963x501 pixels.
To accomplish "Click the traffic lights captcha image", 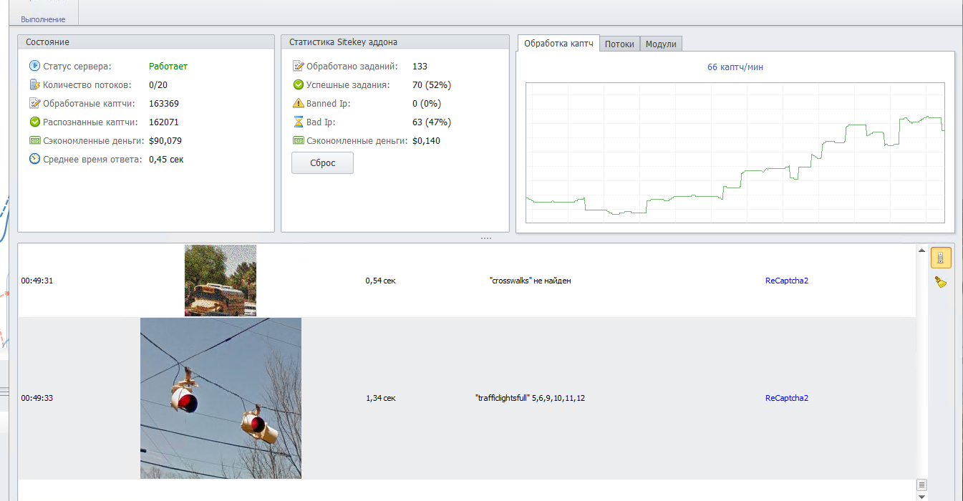I will tap(221, 398).
